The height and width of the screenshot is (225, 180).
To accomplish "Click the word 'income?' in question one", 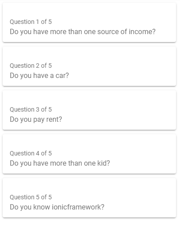I will (x=142, y=32).
